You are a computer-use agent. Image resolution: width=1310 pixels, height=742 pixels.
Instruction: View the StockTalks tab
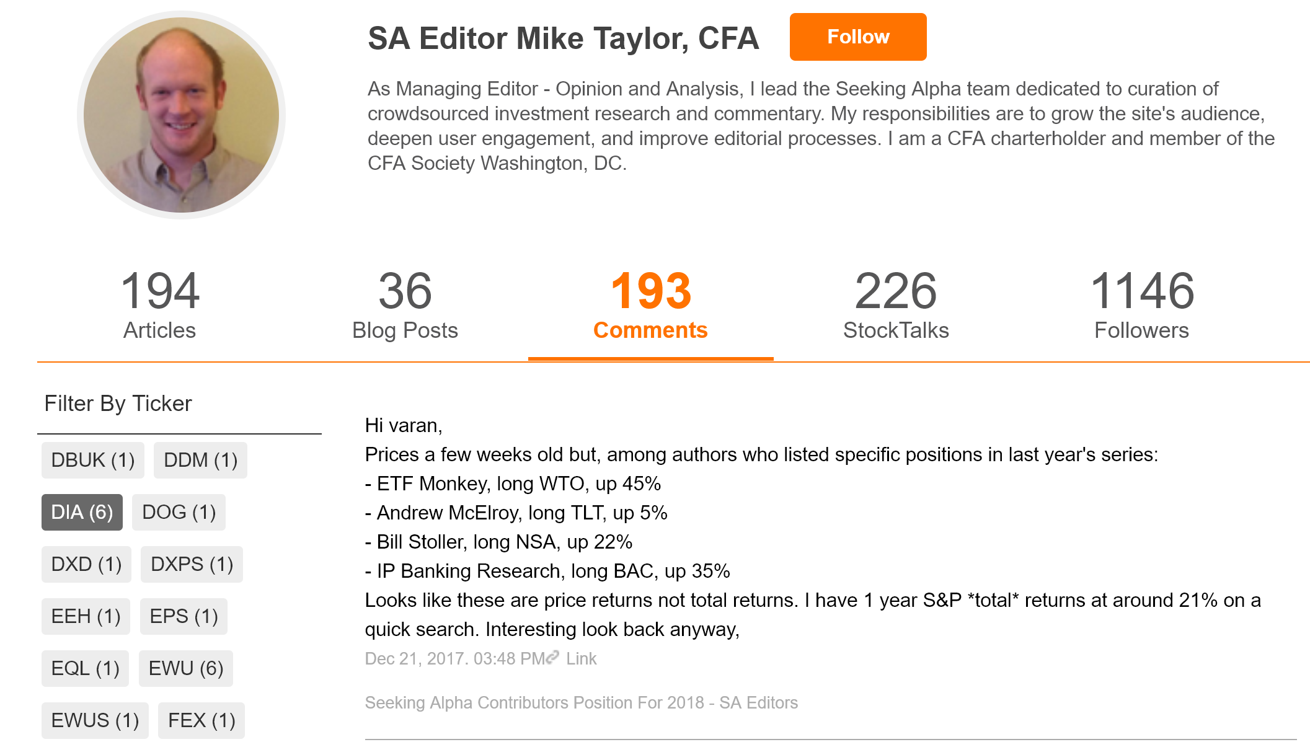(896, 305)
